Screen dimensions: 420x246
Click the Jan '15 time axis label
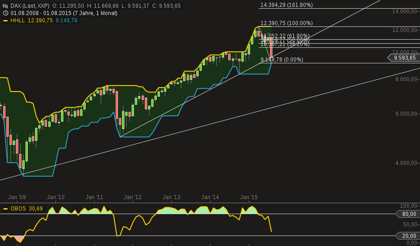pos(249,197)
